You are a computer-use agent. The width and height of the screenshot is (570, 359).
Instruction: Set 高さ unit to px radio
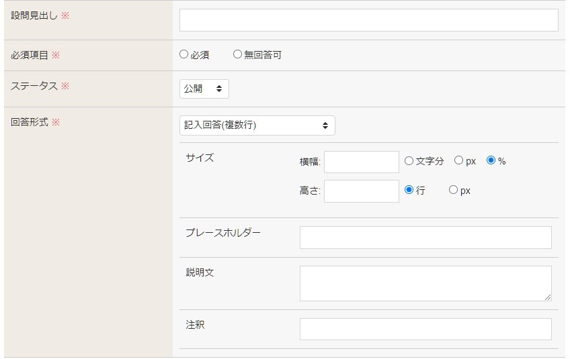pos(453,191)
